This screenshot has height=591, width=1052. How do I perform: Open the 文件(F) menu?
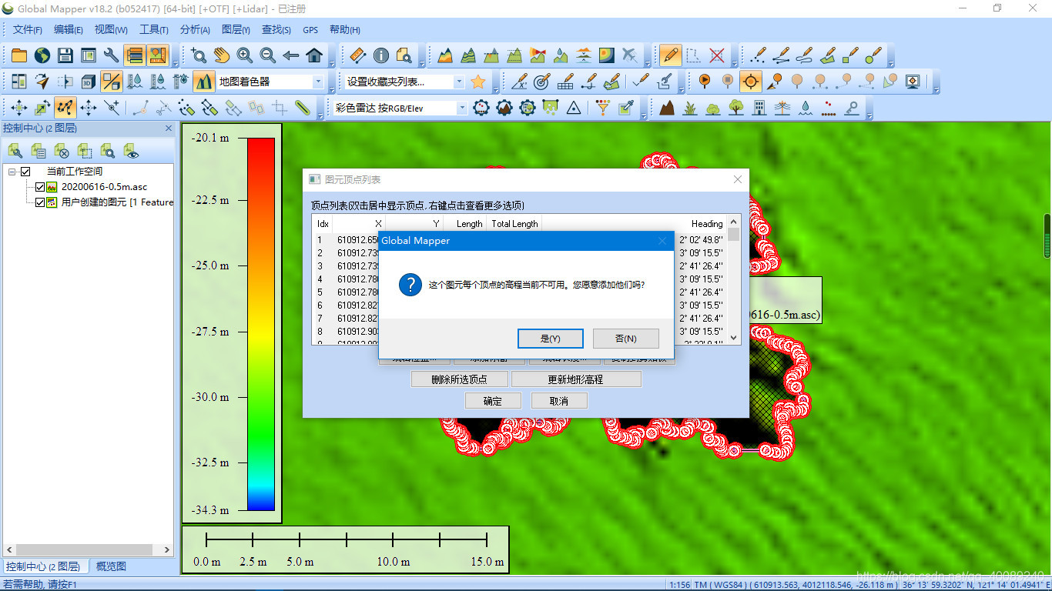click(28, 30)
